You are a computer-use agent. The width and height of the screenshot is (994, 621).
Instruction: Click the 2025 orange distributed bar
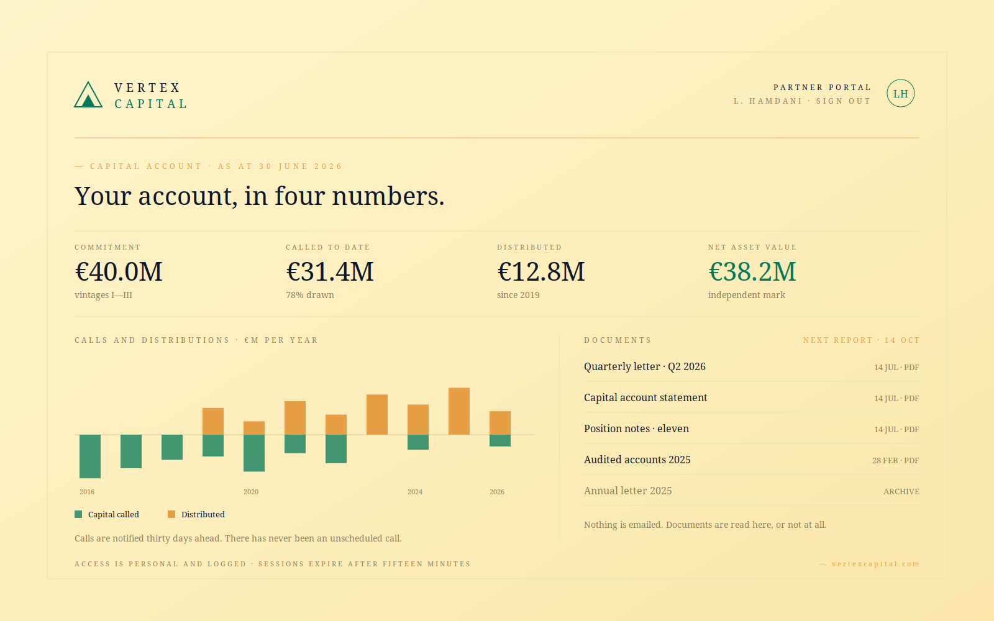click(459, 411)
